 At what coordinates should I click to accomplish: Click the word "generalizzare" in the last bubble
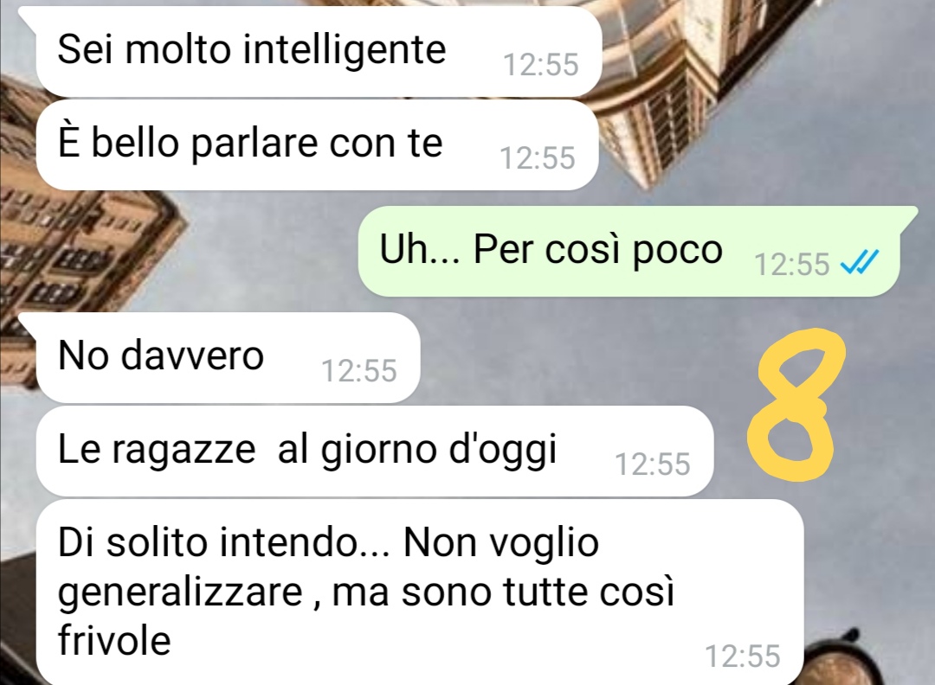coord(180,594)
